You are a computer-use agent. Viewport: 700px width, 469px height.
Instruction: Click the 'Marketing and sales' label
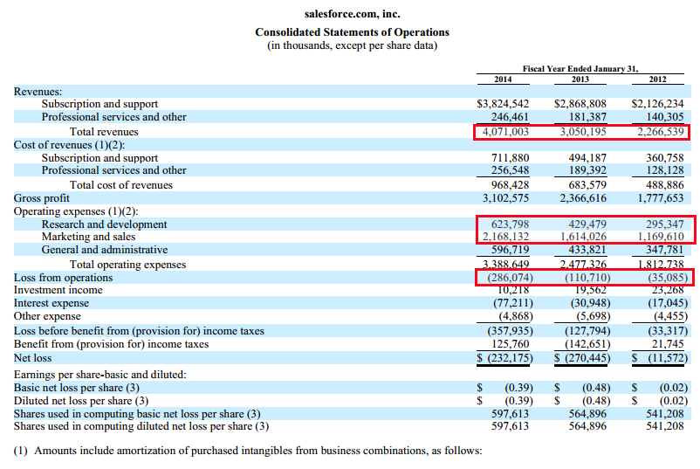click(88, 237)
